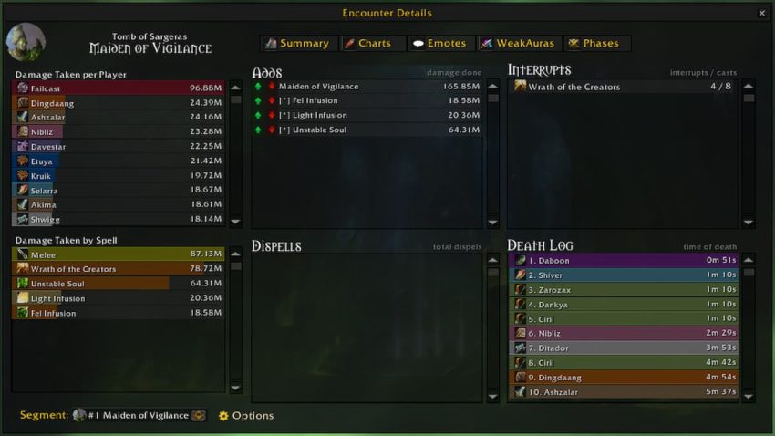
Task: Open the WeakAuras tab
Action: pos(519,44)
